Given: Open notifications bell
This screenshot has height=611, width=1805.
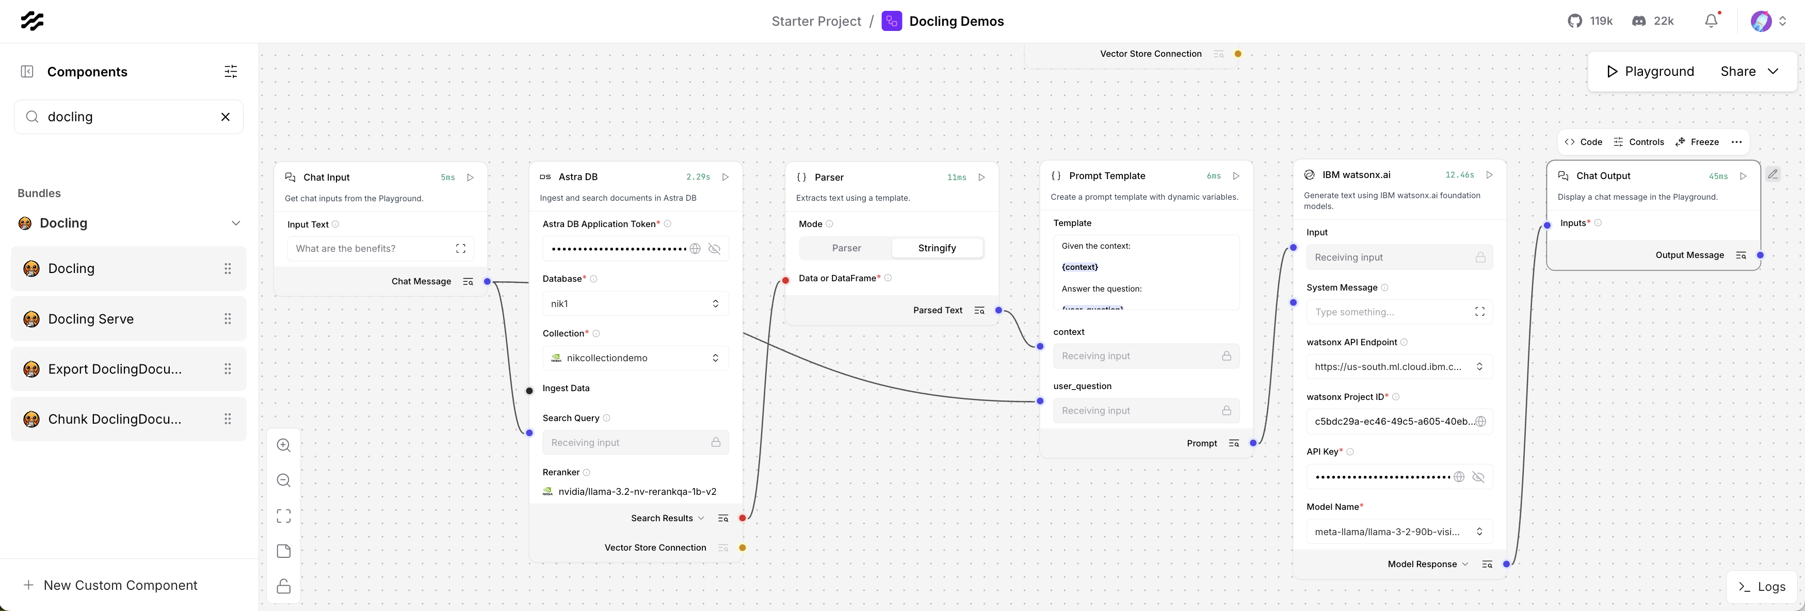Looking at the screenshot, I should coord(1711,21).
